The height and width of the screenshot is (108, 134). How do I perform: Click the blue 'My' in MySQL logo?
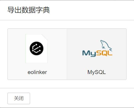coord(89,53)
